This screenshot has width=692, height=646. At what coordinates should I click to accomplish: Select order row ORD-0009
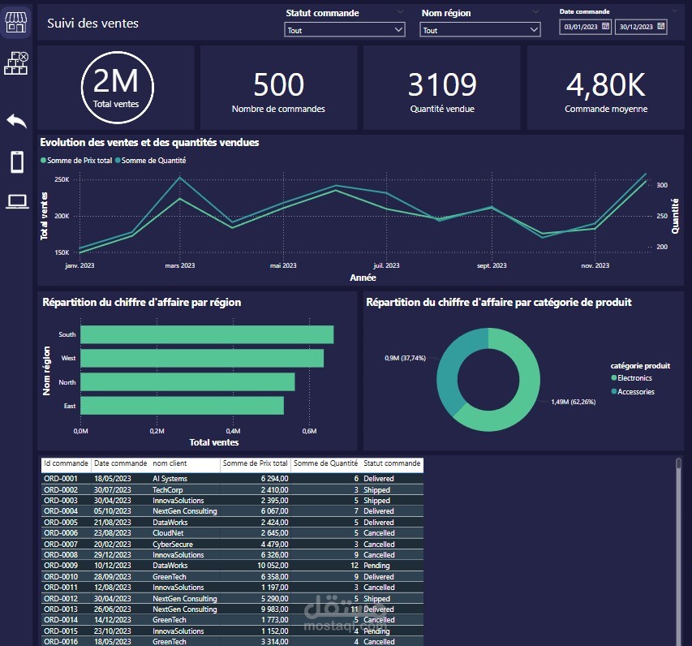pyautogui.click(x=233, y=565)
